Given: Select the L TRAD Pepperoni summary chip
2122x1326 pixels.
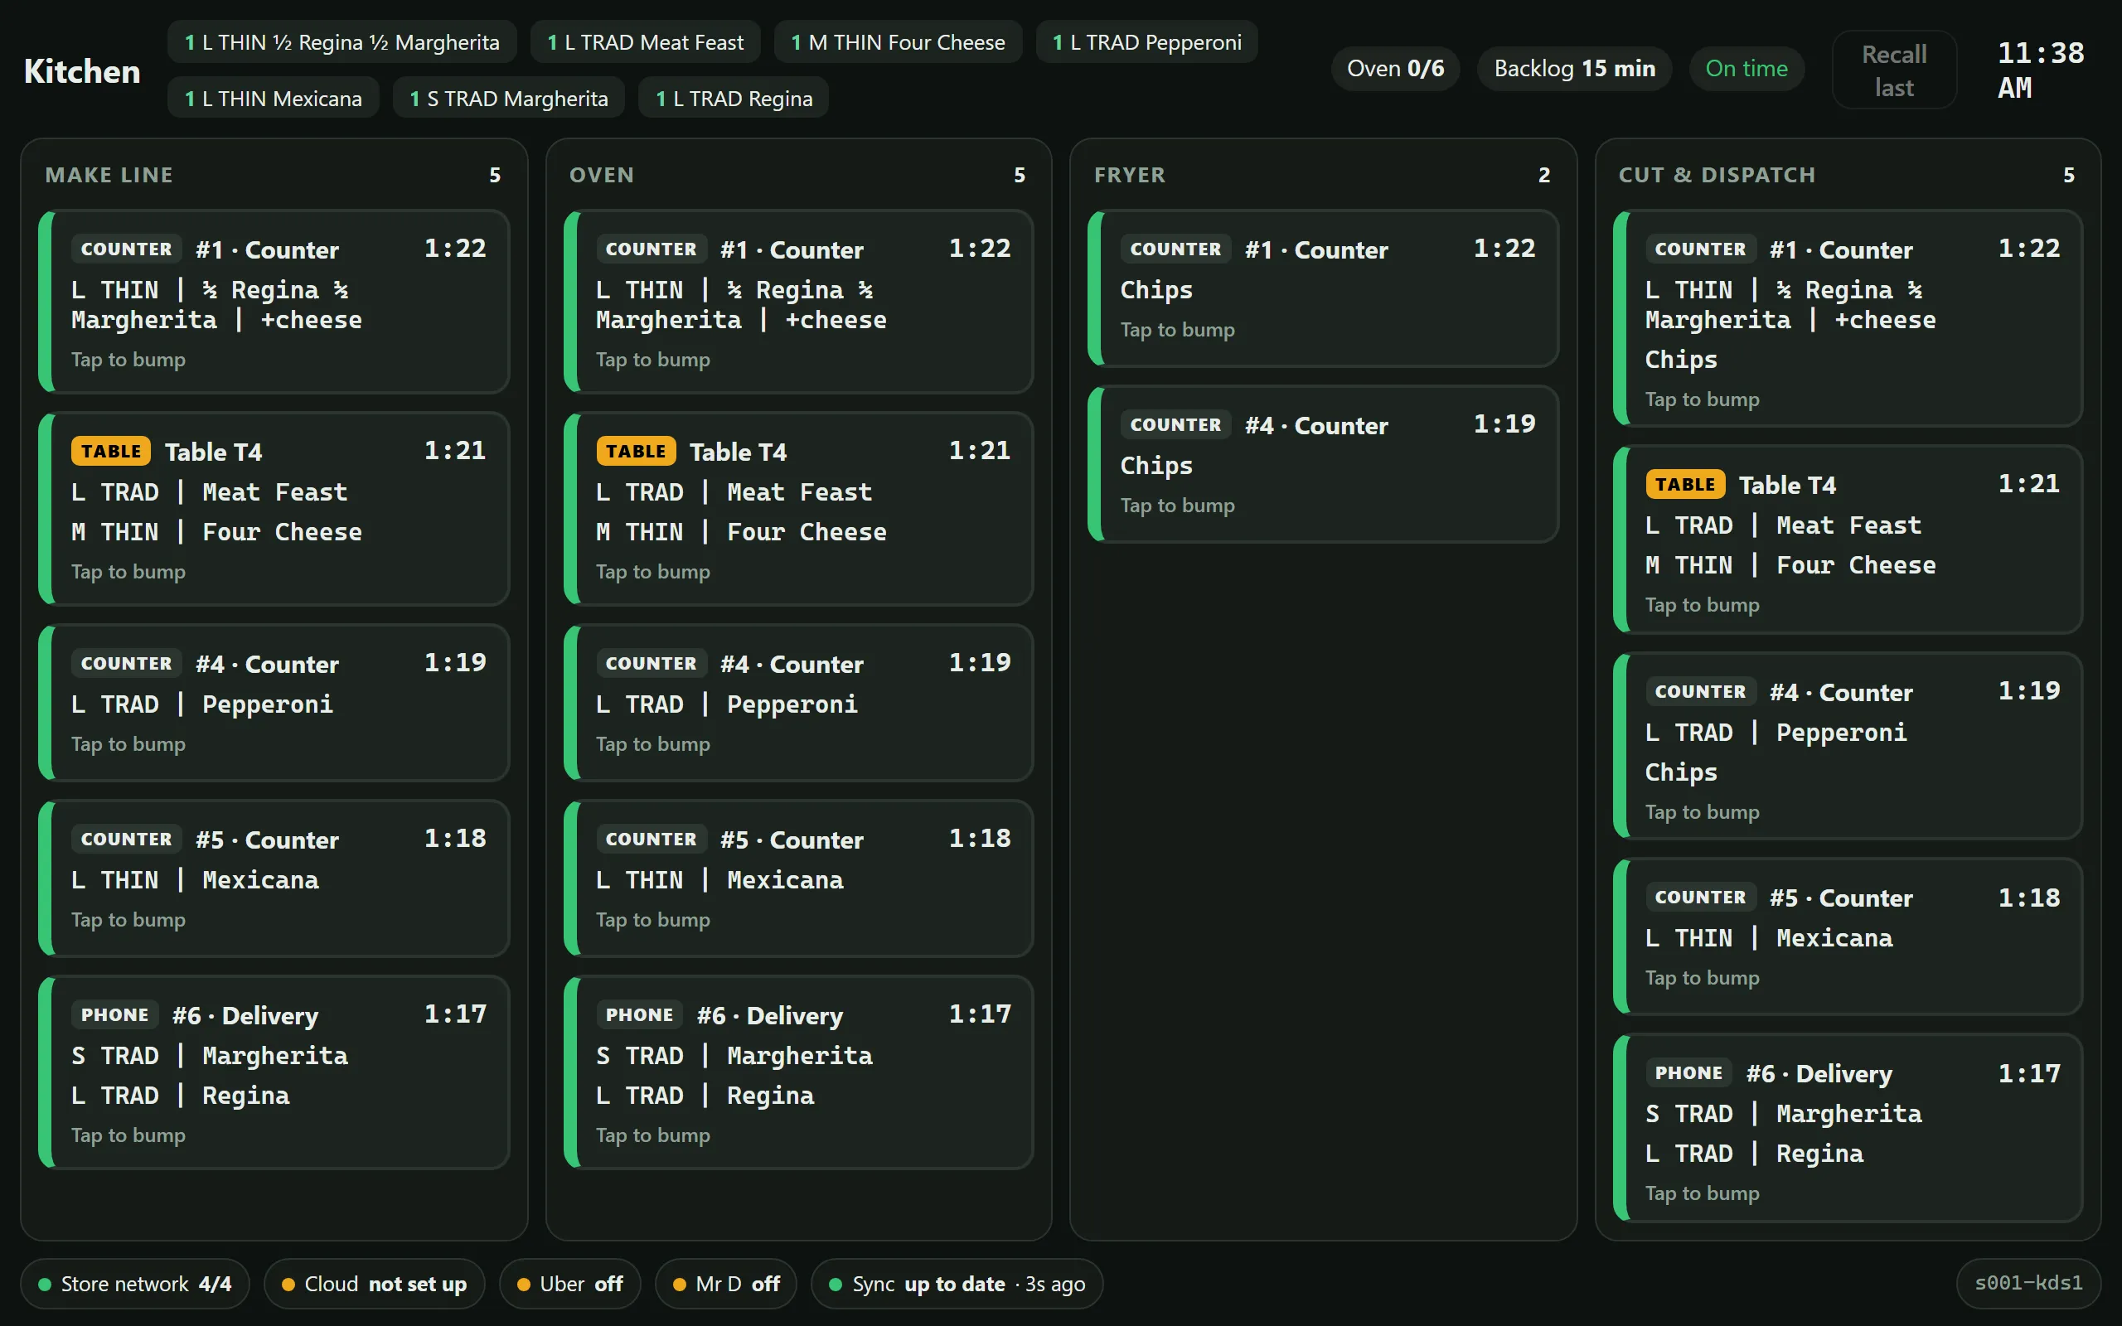Looking at the screenshot, I should (x=1147, y=42).
